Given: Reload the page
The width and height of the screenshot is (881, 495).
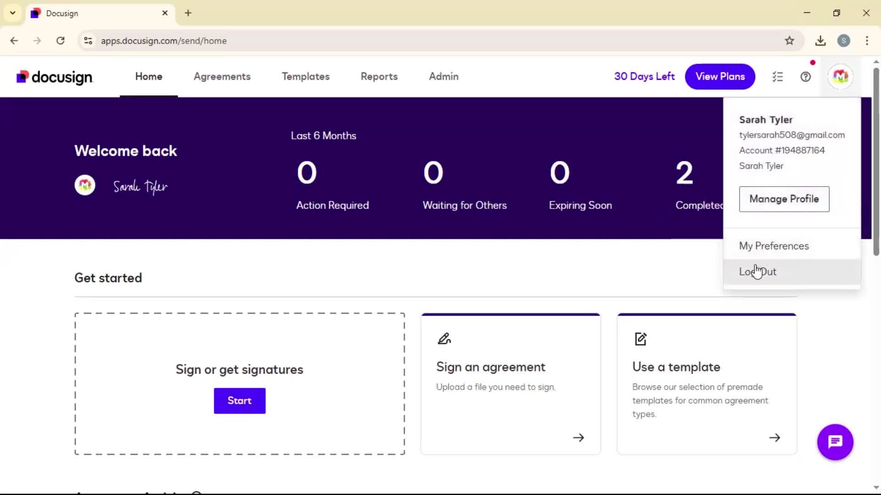Looking at the screenshot, I should coord(61,41).
